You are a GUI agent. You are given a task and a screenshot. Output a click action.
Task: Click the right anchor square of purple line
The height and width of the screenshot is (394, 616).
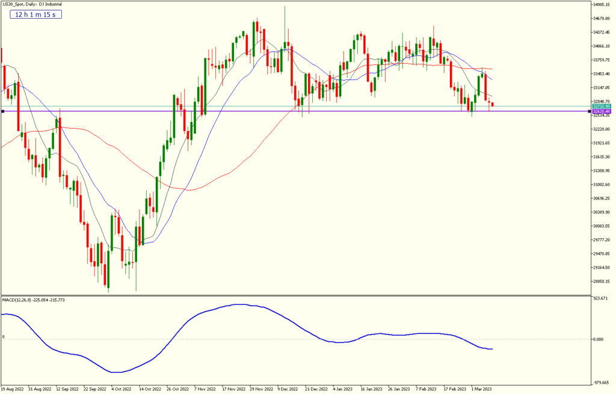click(x=588, y=111)
